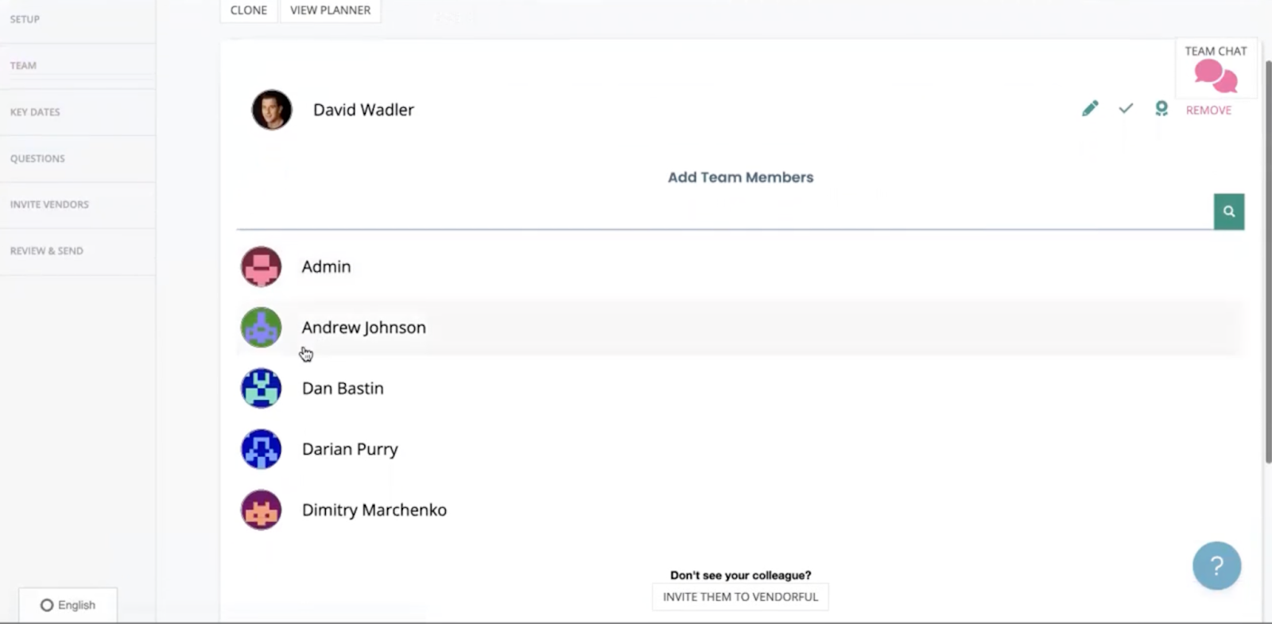The image size is (1272, 624).
Task: Click the search magnifier icon
Action: (1228, 211)
